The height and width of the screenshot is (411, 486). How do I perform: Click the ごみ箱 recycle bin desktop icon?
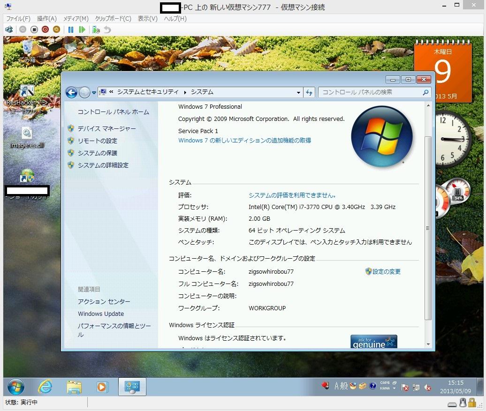[x=27, y=51]
